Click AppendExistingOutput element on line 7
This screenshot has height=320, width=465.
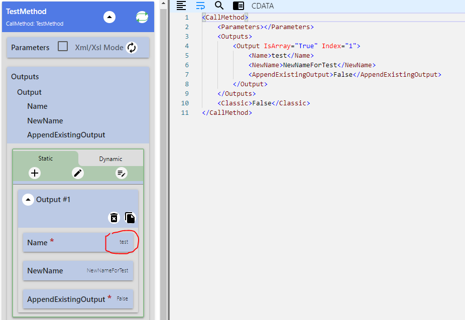[x=344, y=74]
